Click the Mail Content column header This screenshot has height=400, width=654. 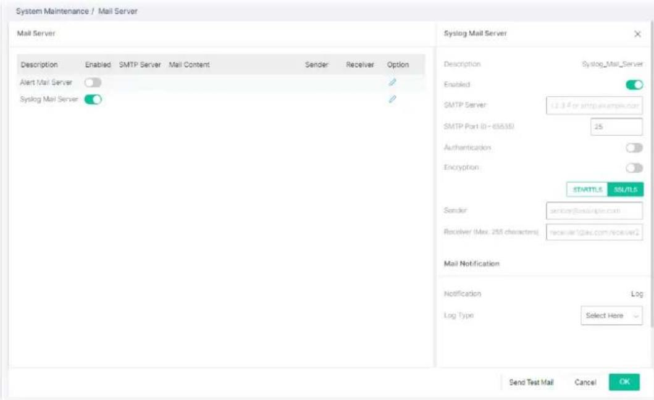[189, 65]
